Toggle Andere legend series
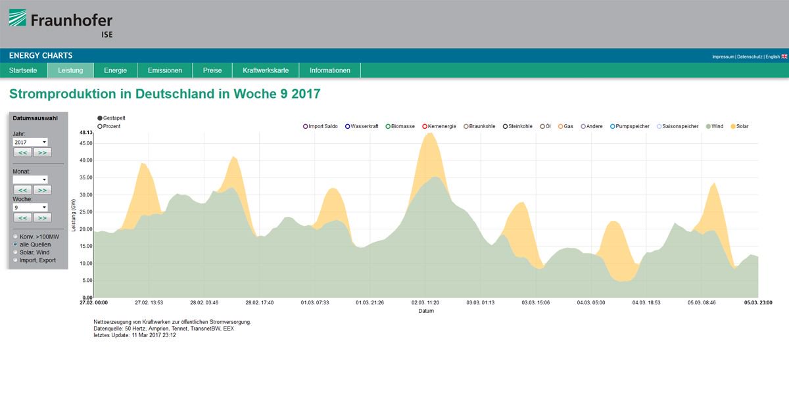789x414 pixels. pyautogui.click(x=592, y=126)
